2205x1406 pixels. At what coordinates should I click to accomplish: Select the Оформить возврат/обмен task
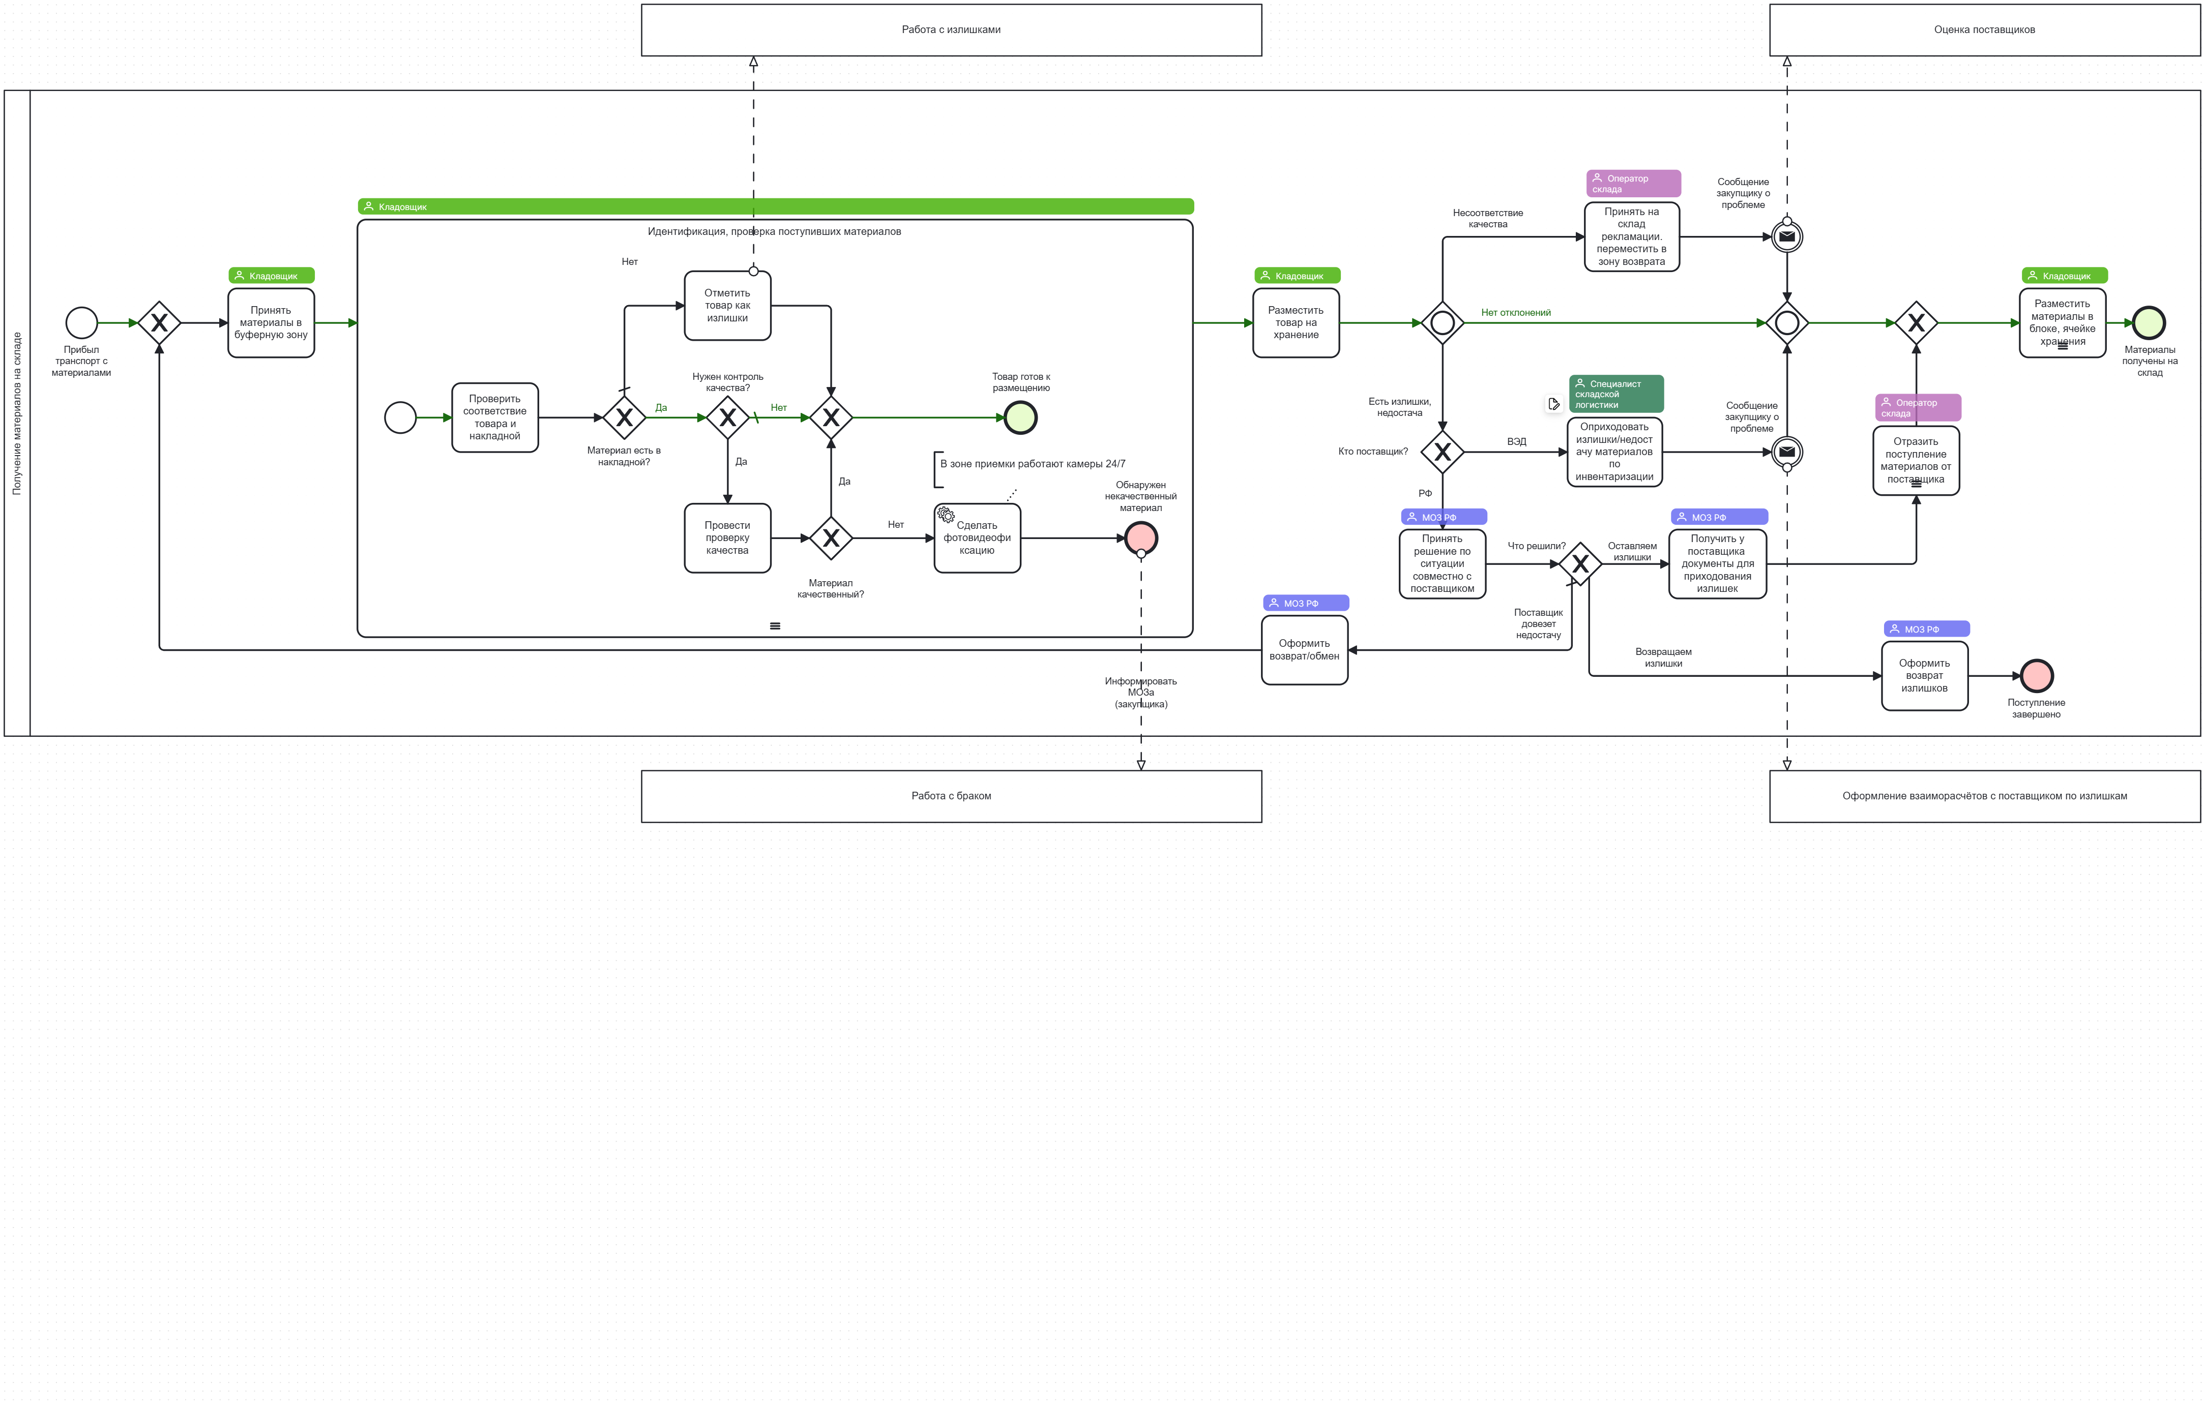pos(1304,650)
